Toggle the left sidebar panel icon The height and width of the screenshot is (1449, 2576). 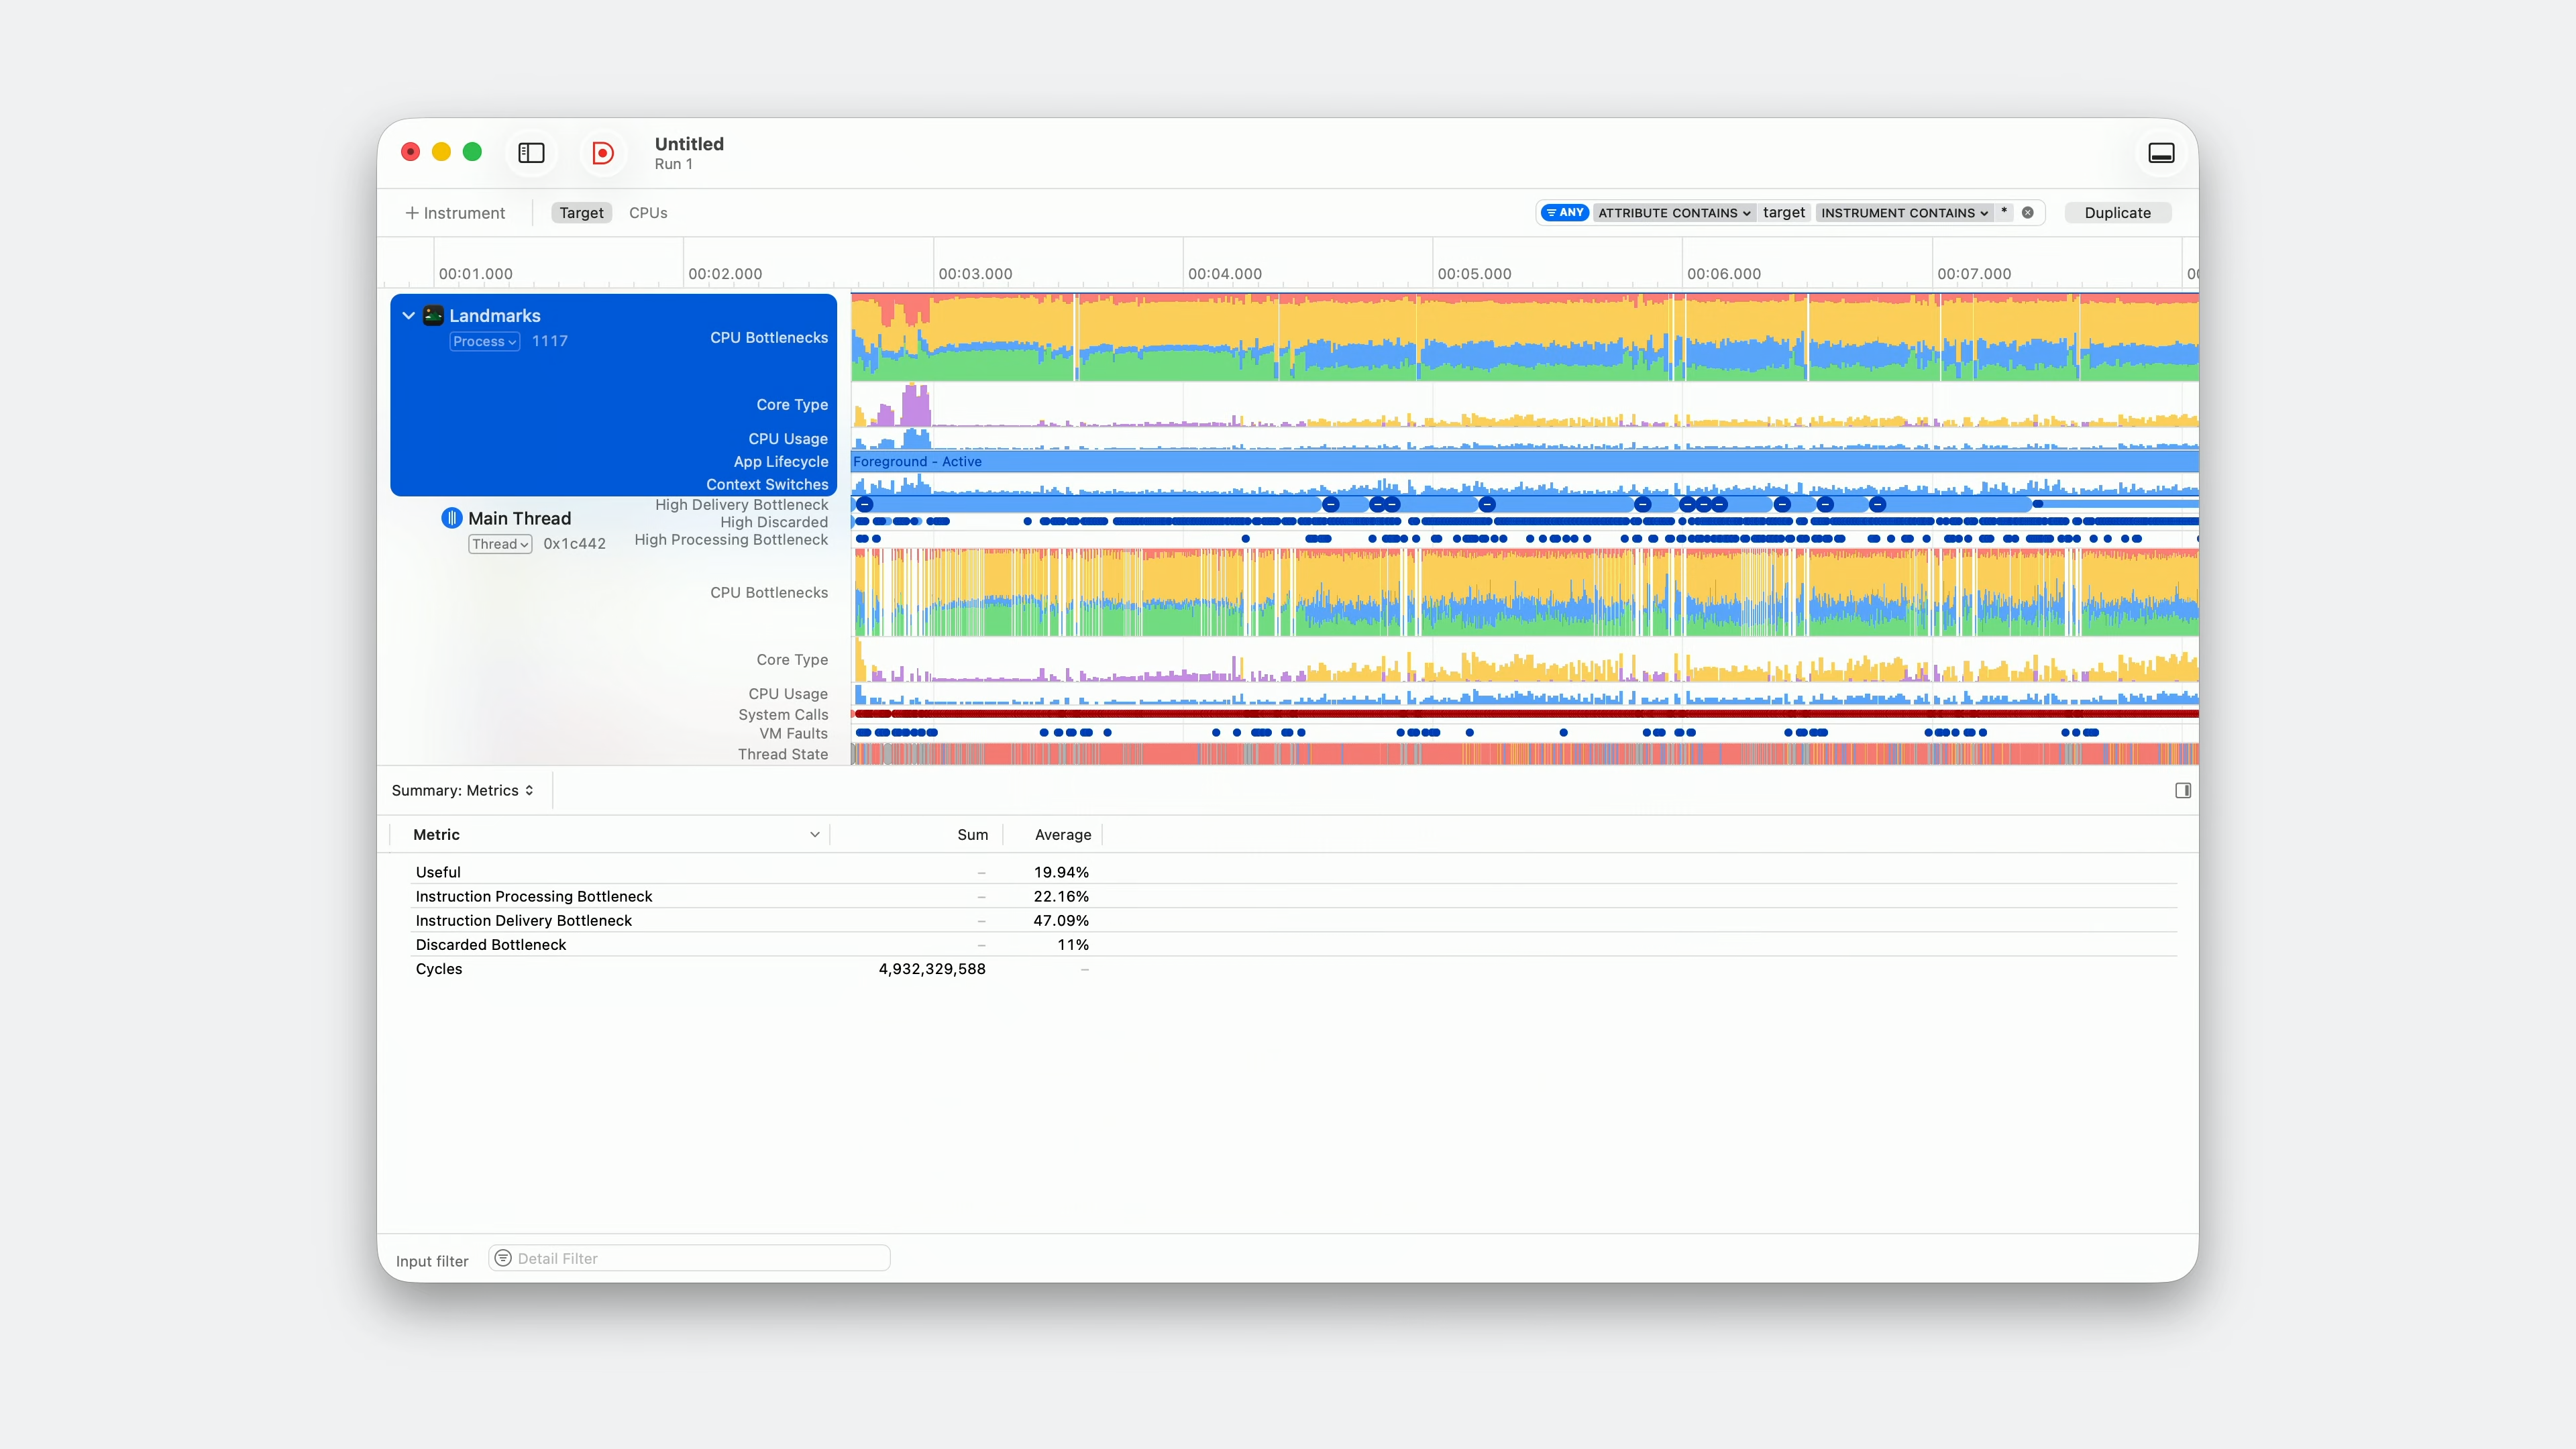[531, 153]
